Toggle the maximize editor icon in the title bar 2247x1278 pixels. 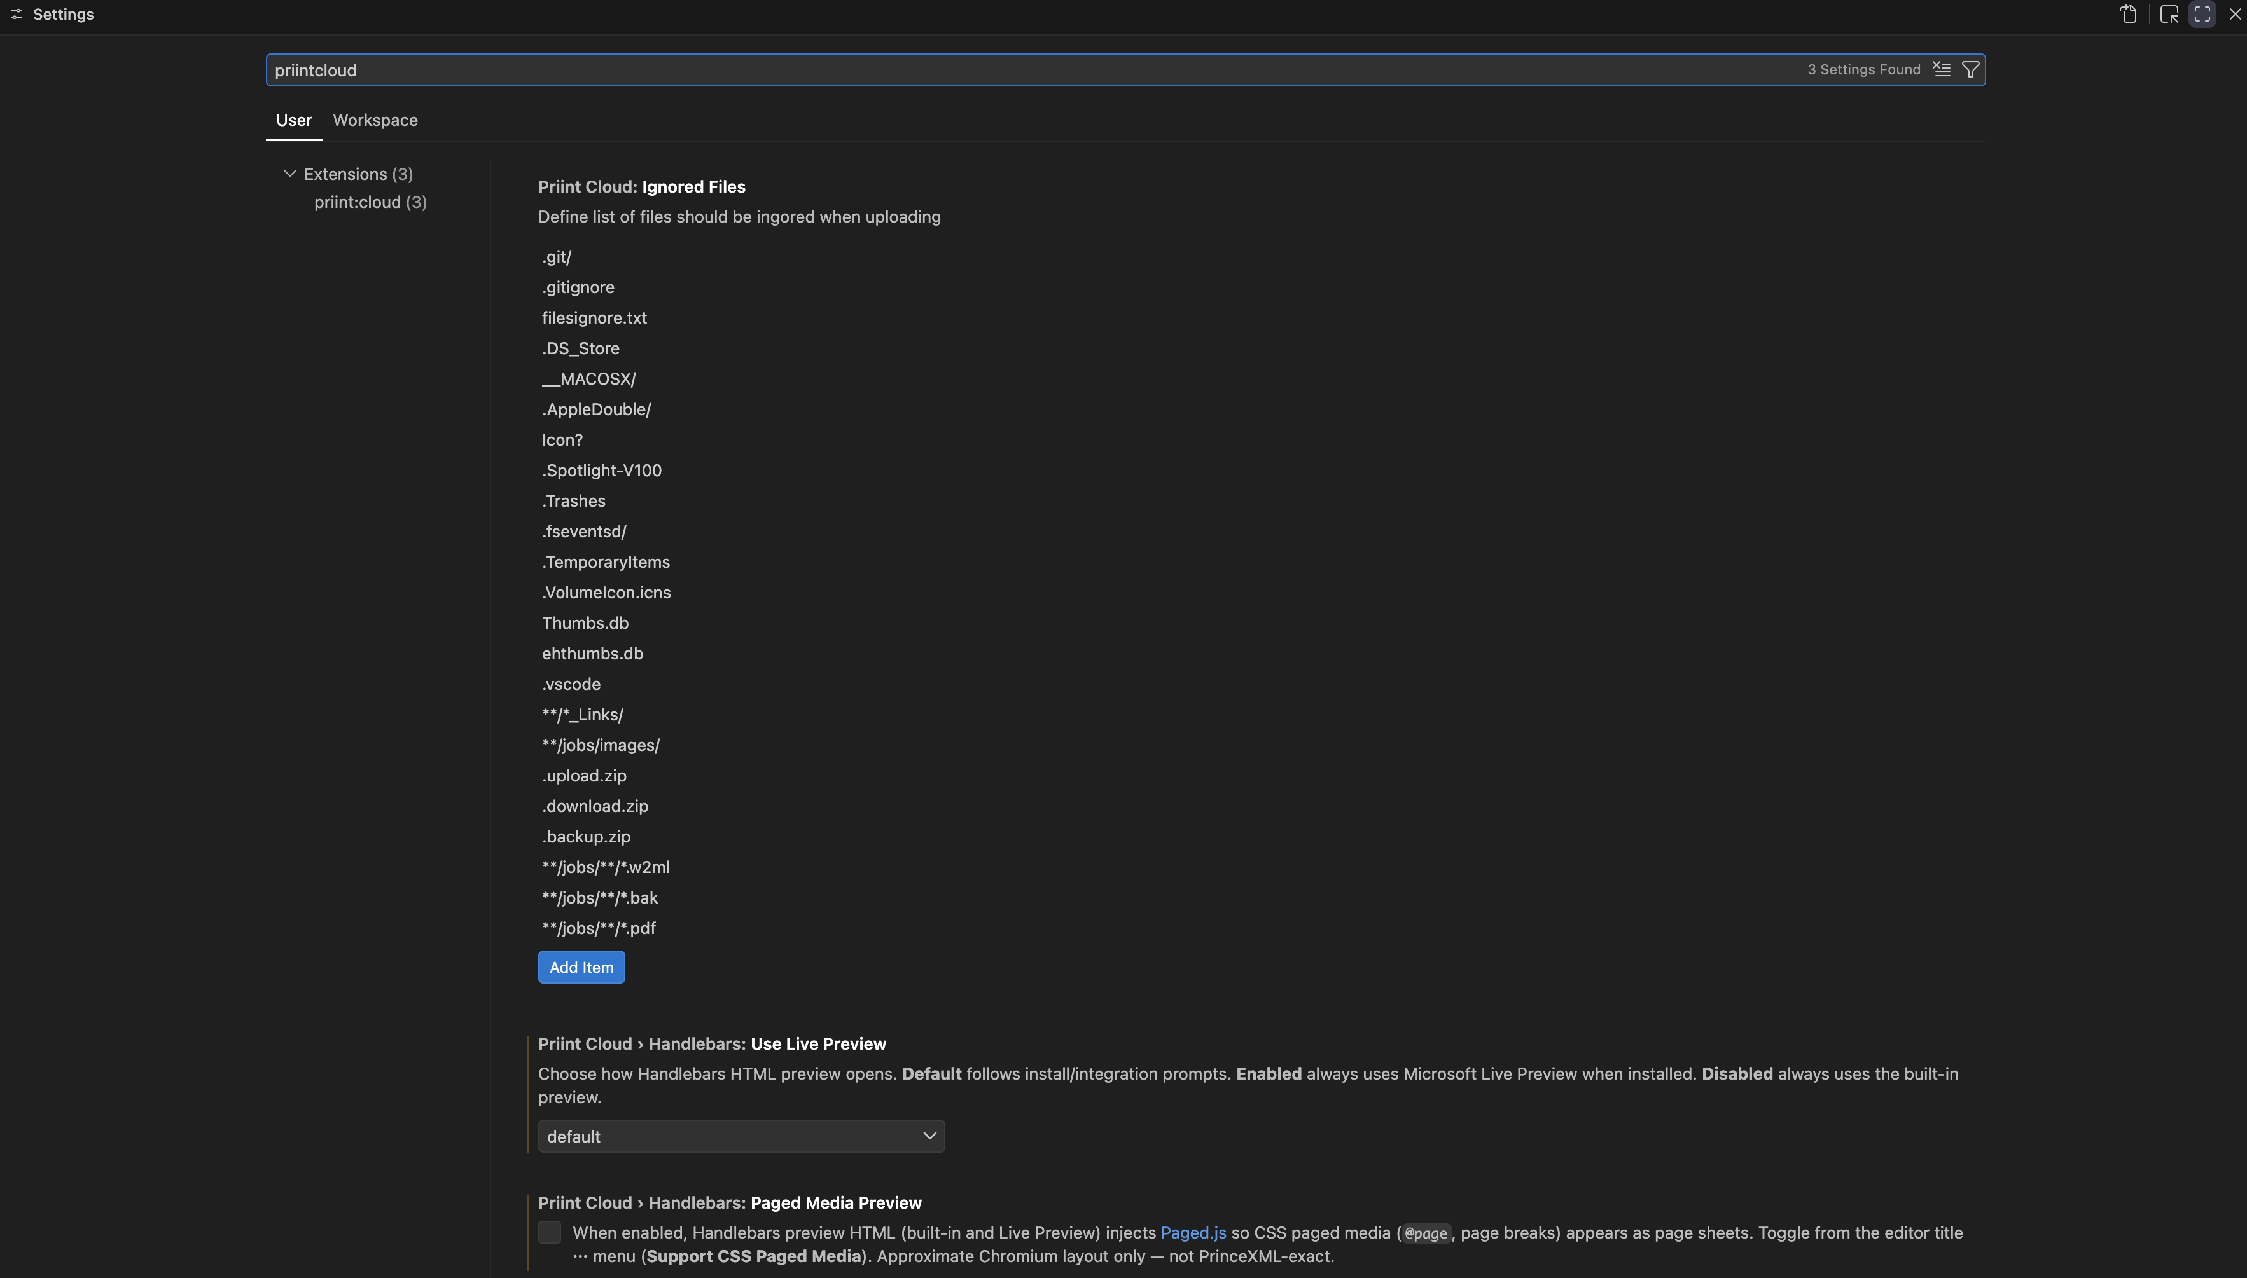[2202, 14]
